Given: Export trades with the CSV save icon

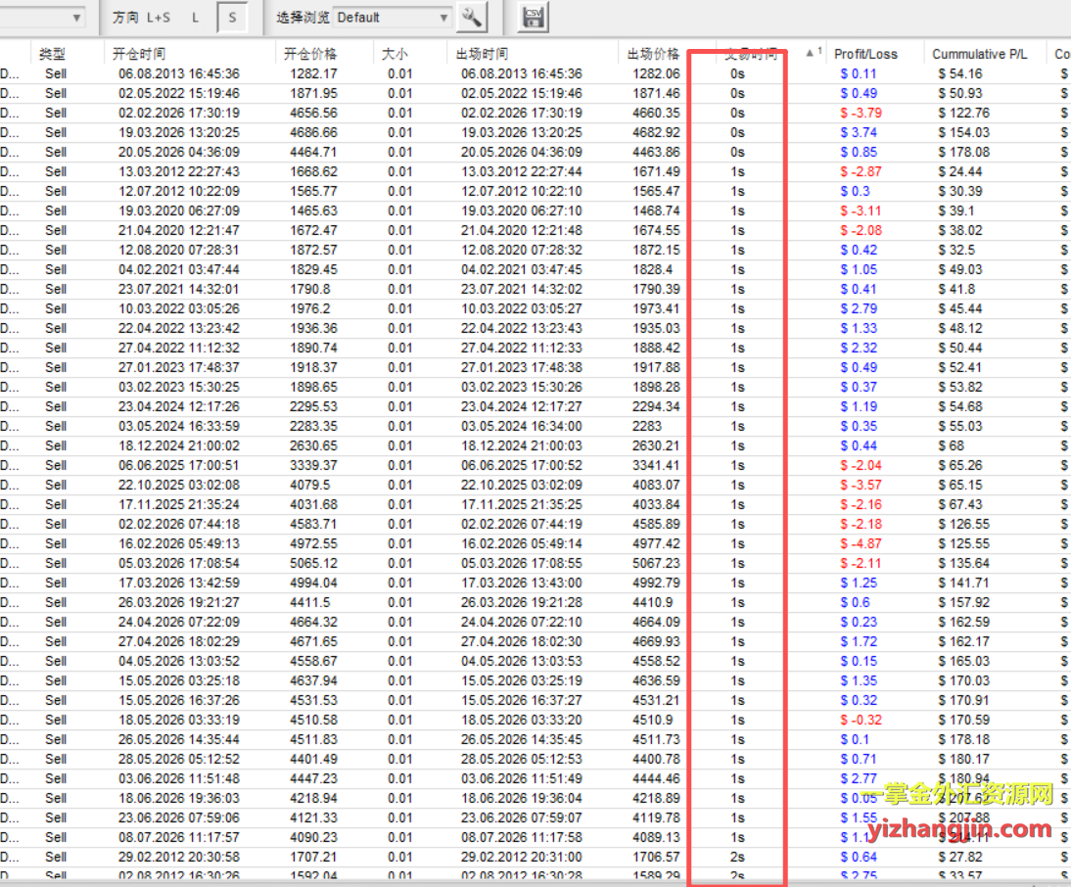Looking at the screenshot, I should [533, 17].
